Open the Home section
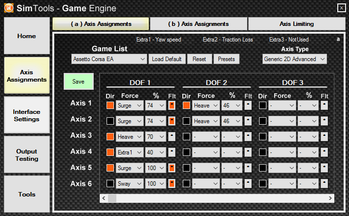The image size is (349, 216). tap(27, 36)
